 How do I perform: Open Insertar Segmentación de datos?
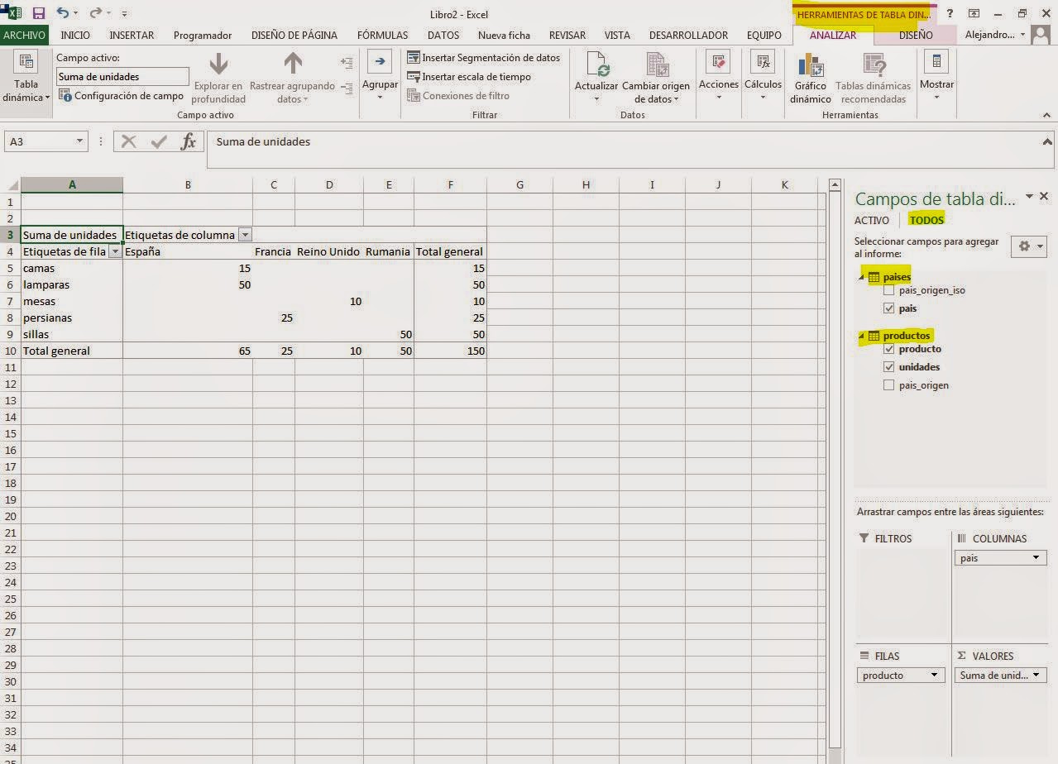484,57
